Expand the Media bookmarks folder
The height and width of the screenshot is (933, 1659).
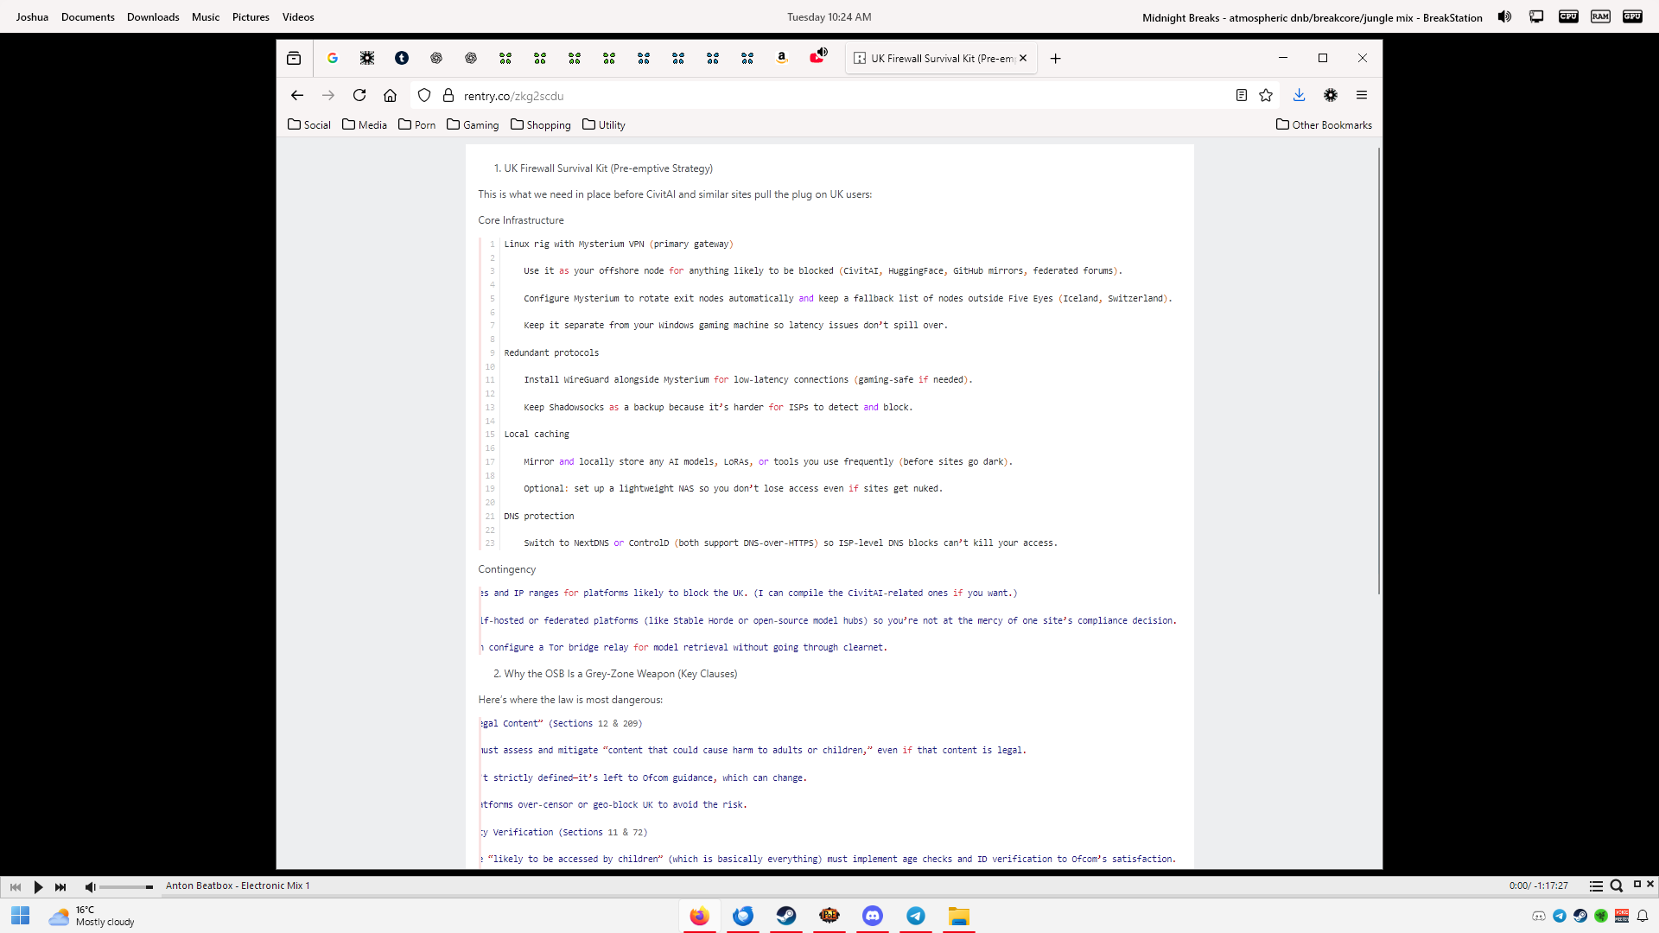(365, 124)
